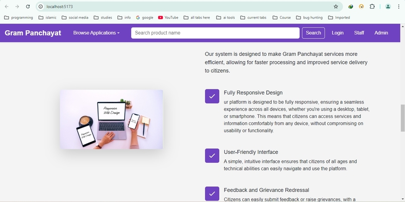Click the Feedback and Grievance Redressal heading
Screen dimensions: 405x202
[266, 190]
